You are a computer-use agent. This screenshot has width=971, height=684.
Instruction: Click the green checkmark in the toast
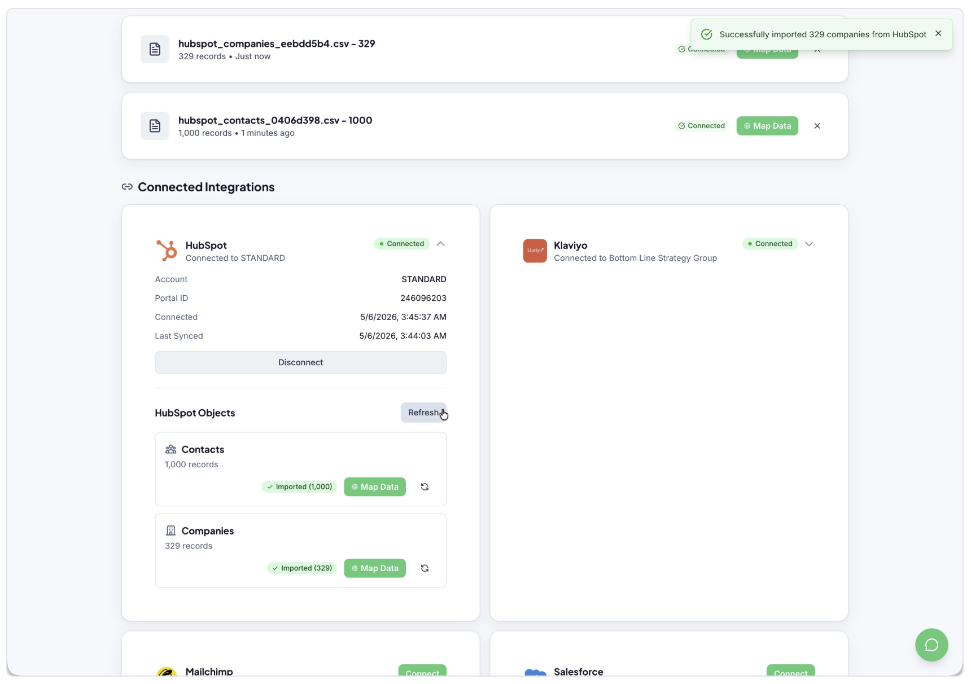706,34
